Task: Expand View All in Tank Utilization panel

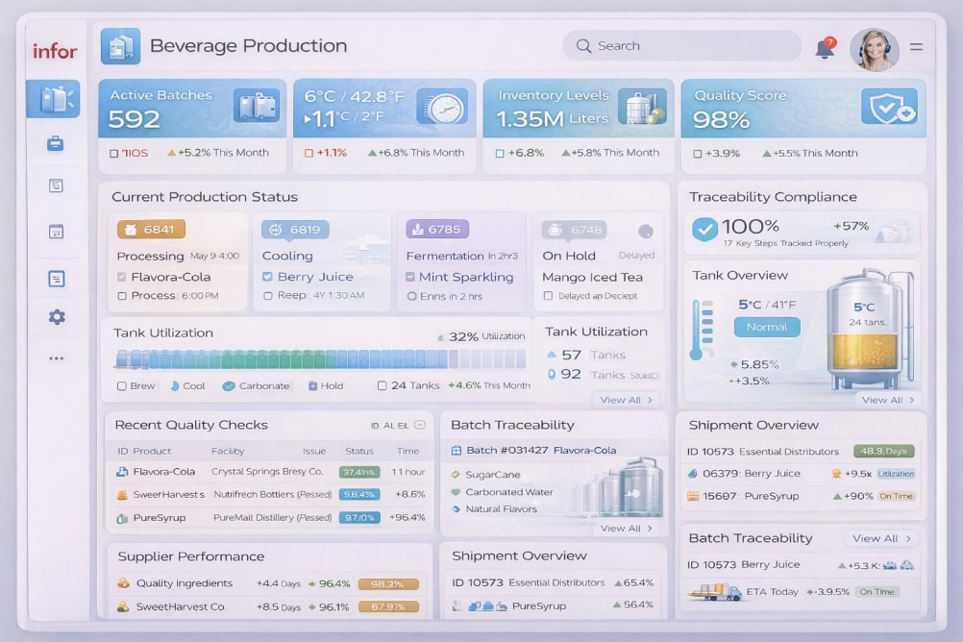Action: pos(626,400)
